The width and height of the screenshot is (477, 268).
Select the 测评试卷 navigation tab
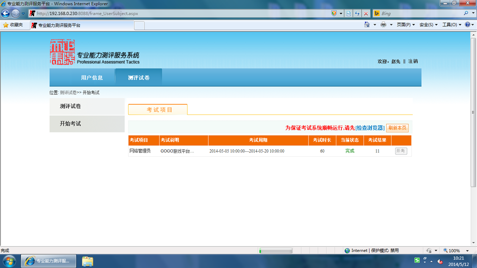click(139, 78)
